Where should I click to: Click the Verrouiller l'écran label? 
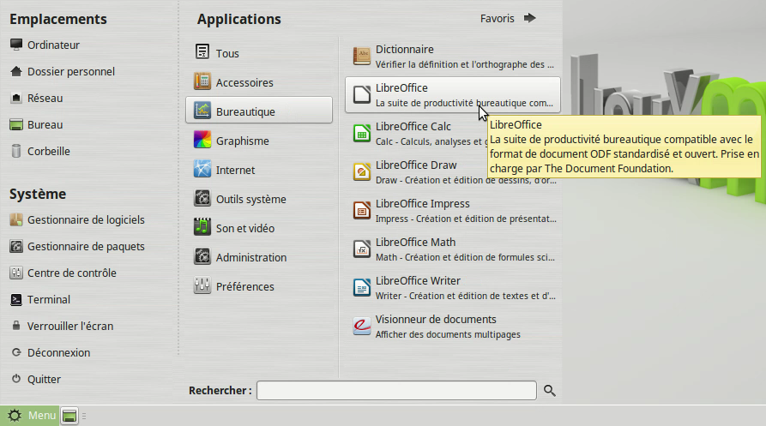pos(70,326)
